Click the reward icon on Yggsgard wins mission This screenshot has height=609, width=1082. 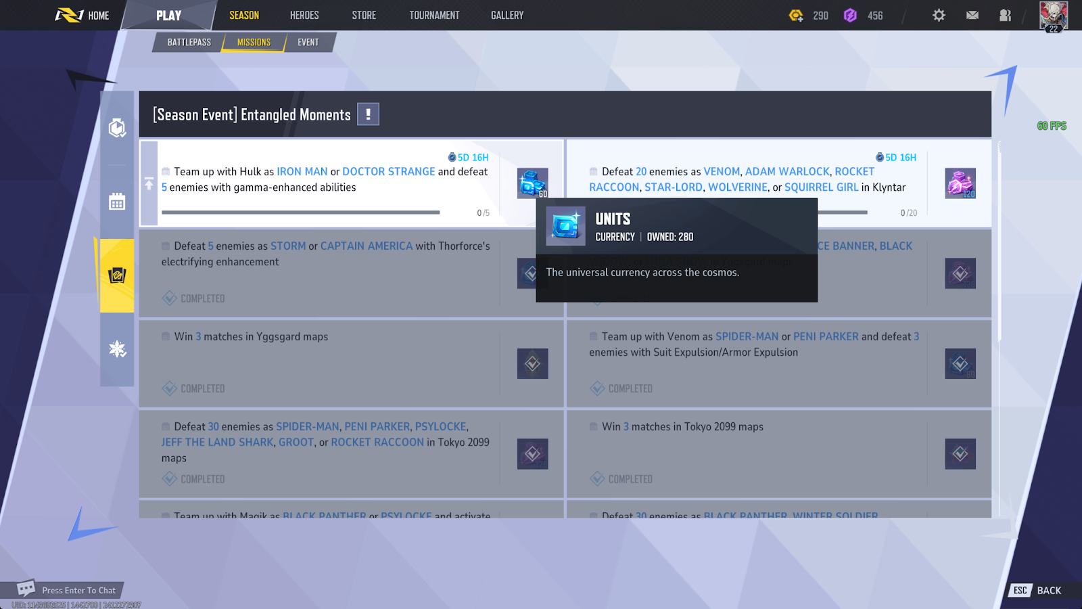pyautogui.click(x=532, y=363)
